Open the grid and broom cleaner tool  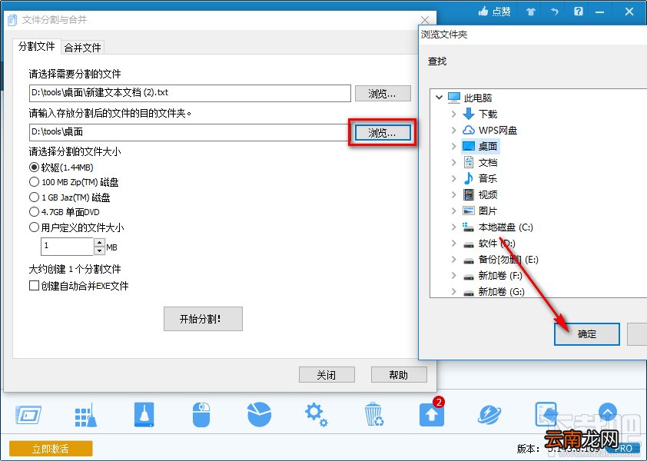[x=86, y=415]
